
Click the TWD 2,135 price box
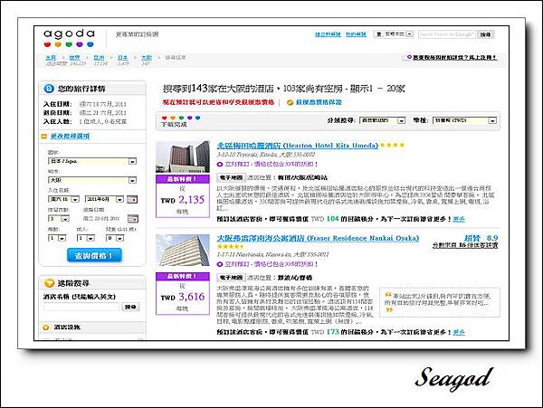[x=183, y=196]
